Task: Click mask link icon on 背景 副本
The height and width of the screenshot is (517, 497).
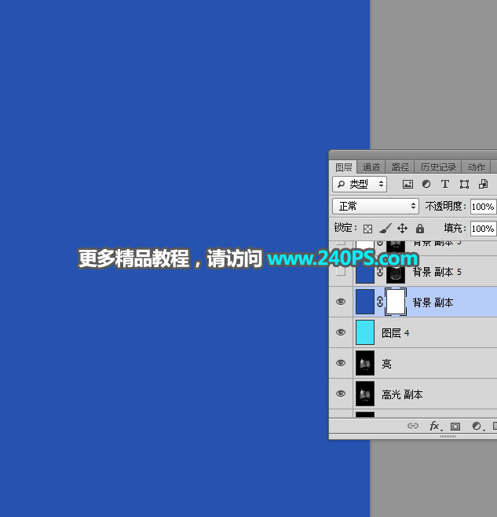Action: 380,302
